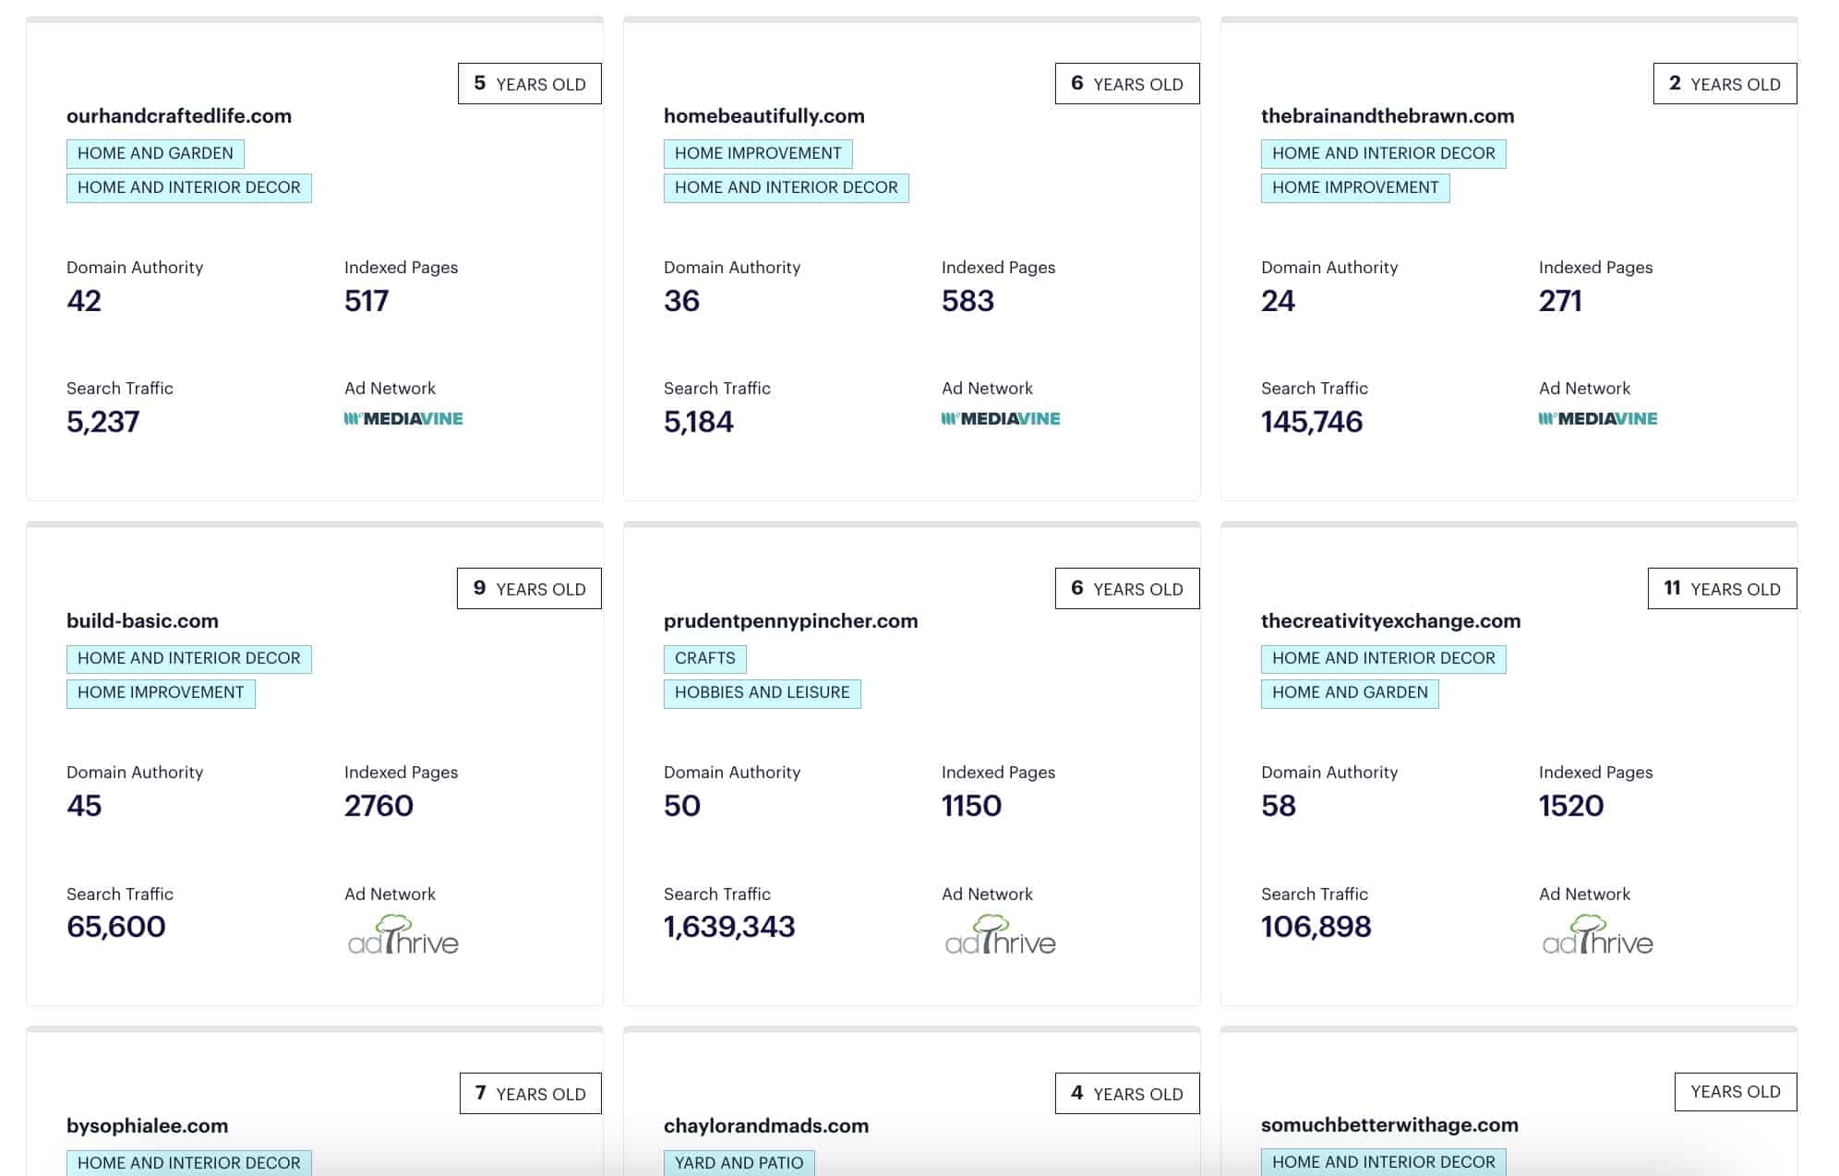Click the 11 YEARS OLD badge
Viewport: 1839px width, 1176px height.
click(x=1723, y=589)
